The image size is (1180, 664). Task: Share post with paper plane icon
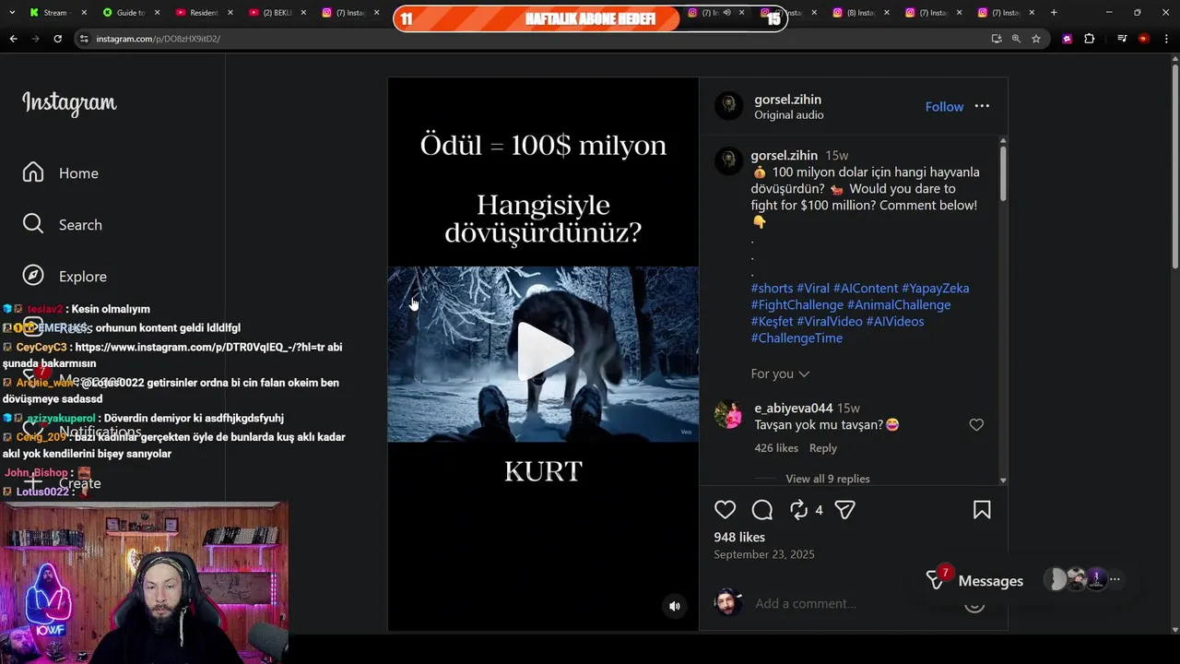pyautogui.click(x=844, y=510)
